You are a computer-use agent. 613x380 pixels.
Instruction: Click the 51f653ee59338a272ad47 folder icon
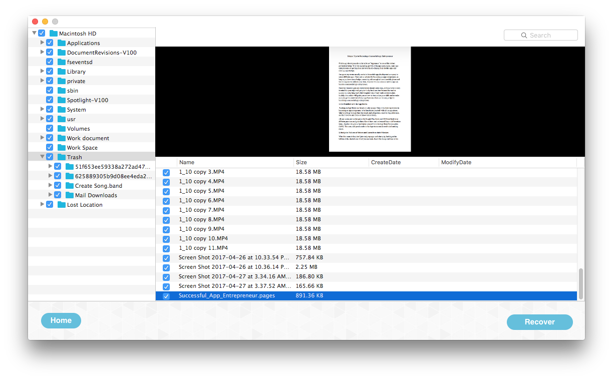[70, 167]
